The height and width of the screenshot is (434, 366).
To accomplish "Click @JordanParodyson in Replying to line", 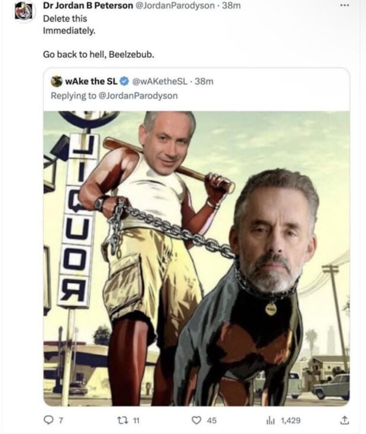I will [x=138, y=96].
